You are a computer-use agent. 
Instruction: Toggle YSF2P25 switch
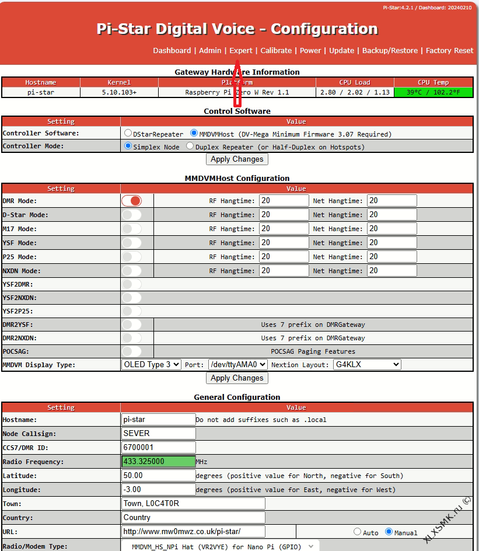tap(132, 311)
